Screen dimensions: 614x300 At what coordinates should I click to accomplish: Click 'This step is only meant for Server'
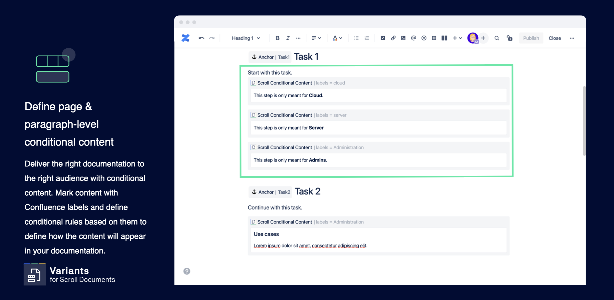tap(289, 128)
